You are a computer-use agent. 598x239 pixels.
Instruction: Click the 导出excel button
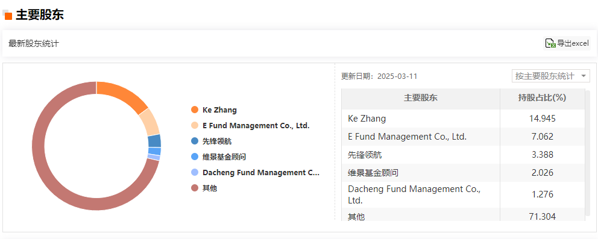567,43
